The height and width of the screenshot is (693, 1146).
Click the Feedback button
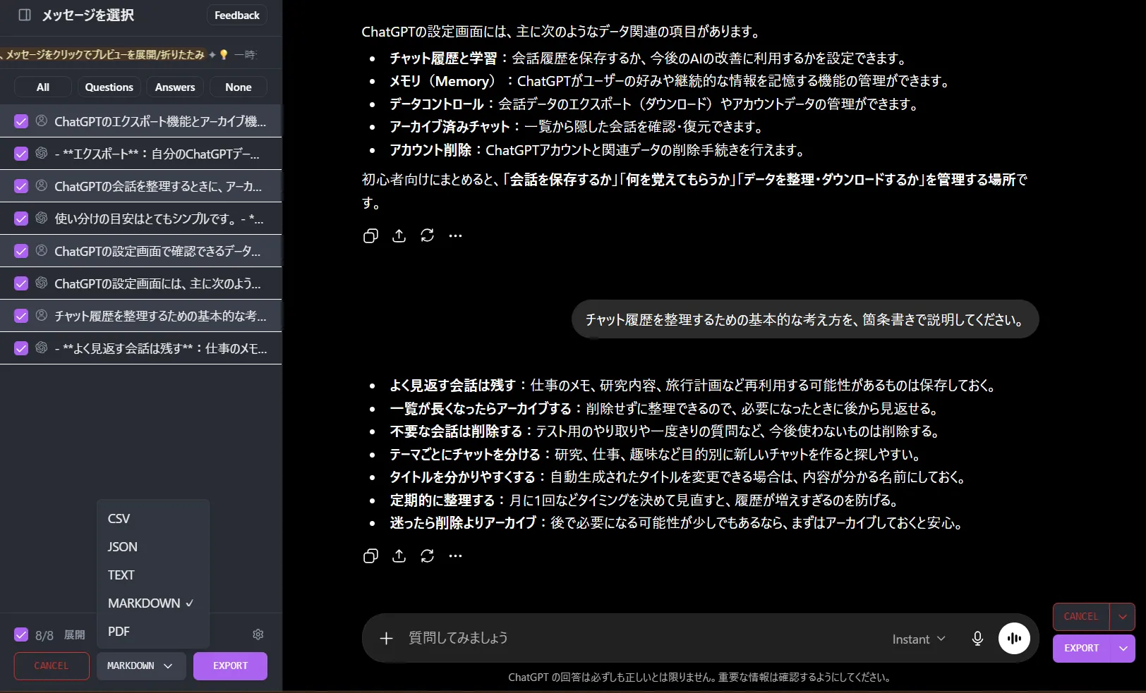click(237, 15)
